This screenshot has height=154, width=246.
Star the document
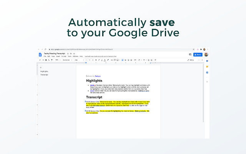[68, 54]
